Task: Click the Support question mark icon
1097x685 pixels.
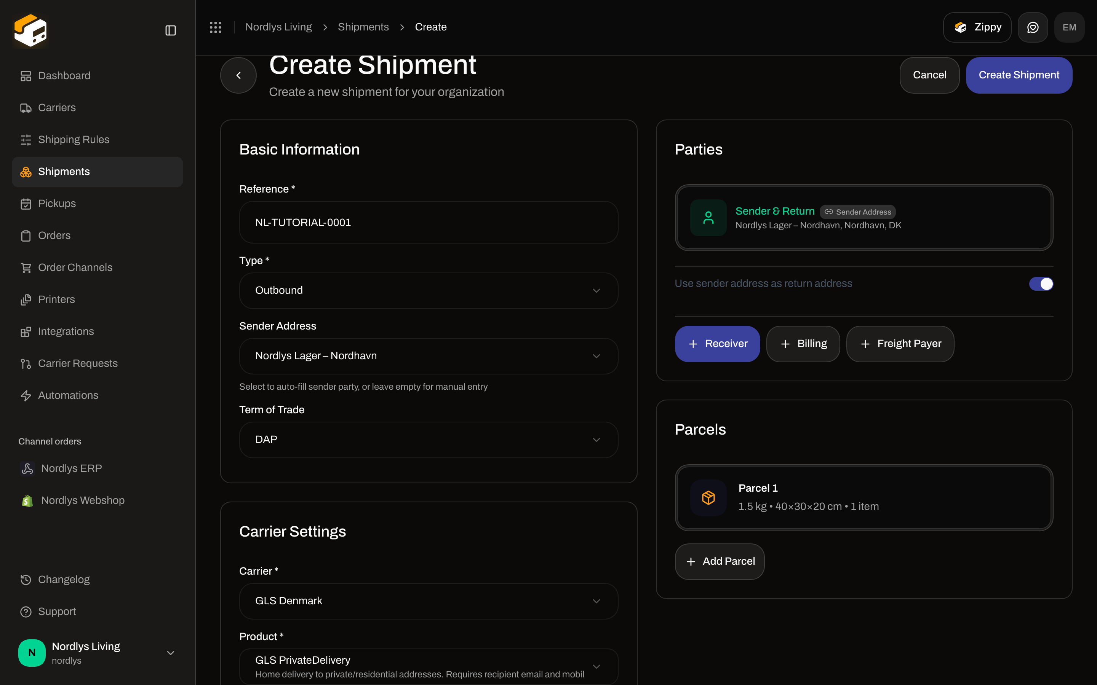Action: 26,612
